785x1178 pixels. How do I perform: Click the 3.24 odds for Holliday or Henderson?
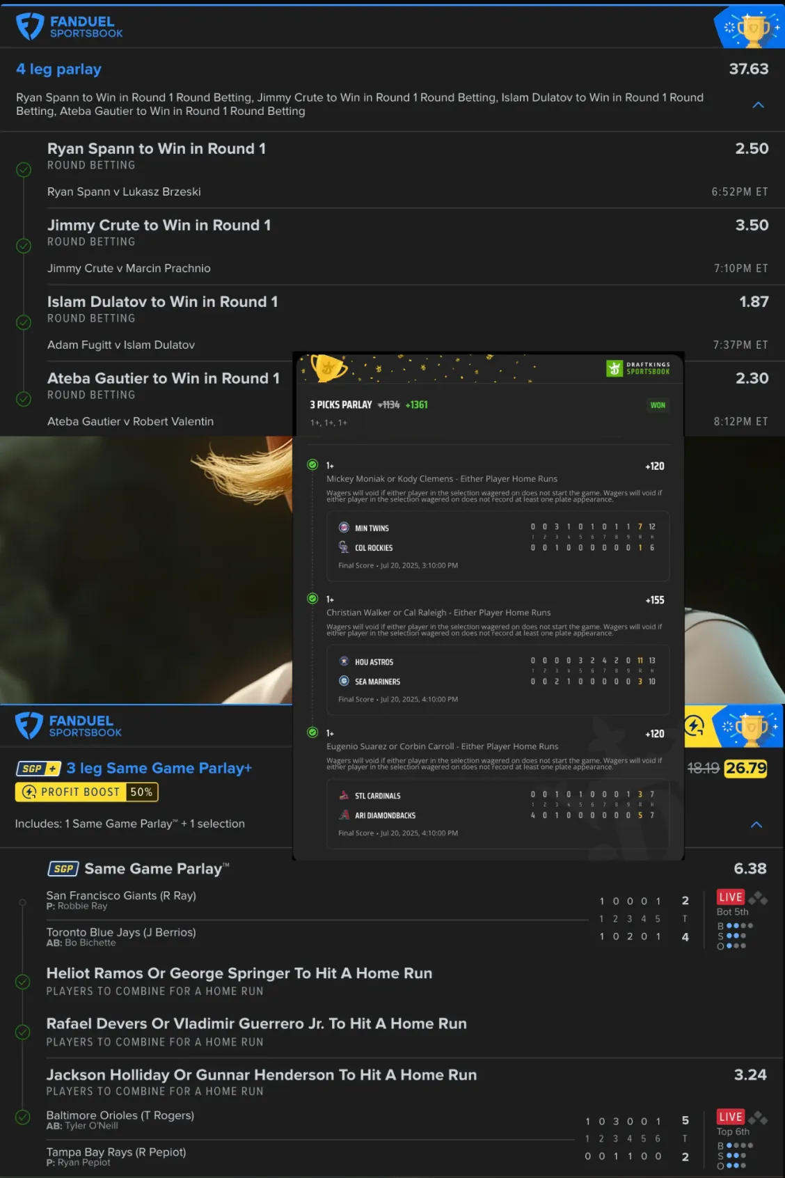[750, 1075]
